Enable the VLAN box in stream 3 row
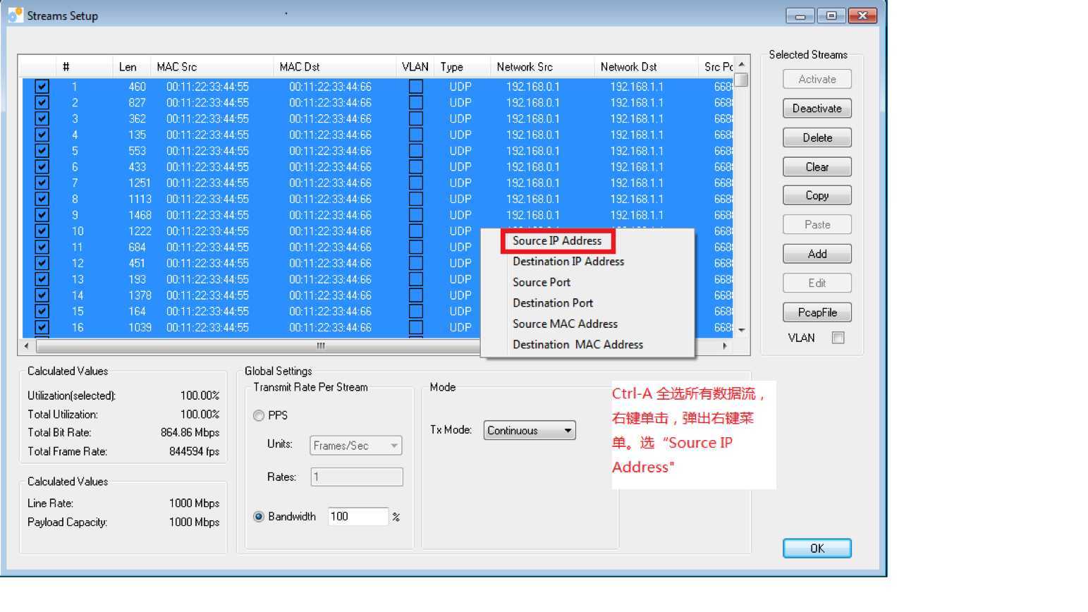Image resolution: width=1088 pixels, height=612 pixels. pyautogui.click(x=416, y=118)
